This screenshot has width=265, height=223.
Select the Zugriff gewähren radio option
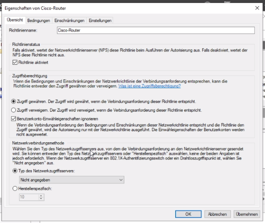click(13, 102)
